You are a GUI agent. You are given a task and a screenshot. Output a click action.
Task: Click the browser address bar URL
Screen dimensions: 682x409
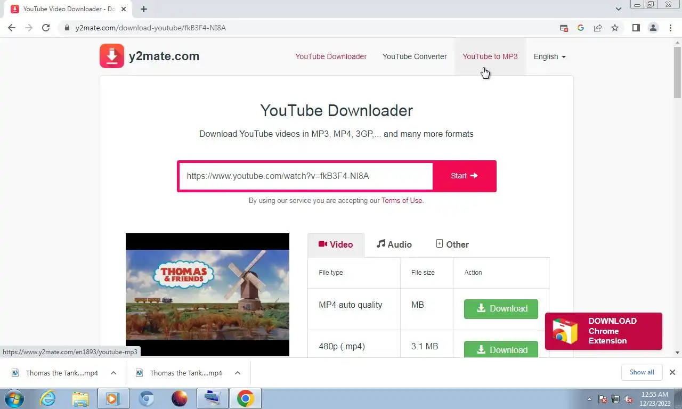[151, 28]
